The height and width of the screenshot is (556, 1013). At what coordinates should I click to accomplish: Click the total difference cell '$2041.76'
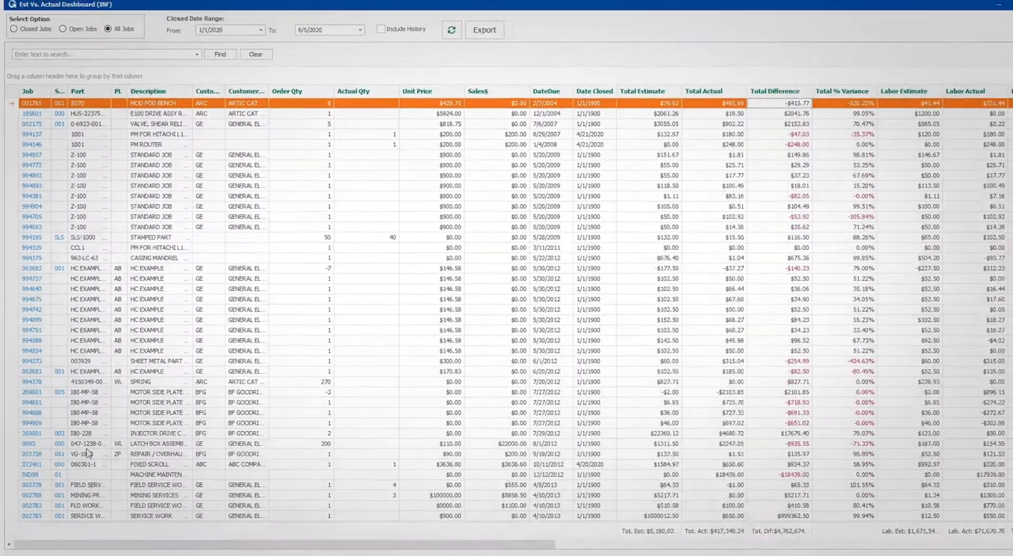pyautogui.click(x=780, y=114)
